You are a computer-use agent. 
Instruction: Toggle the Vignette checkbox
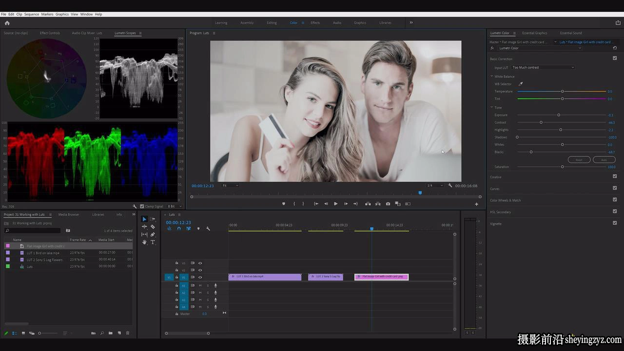tap(615, 223)
